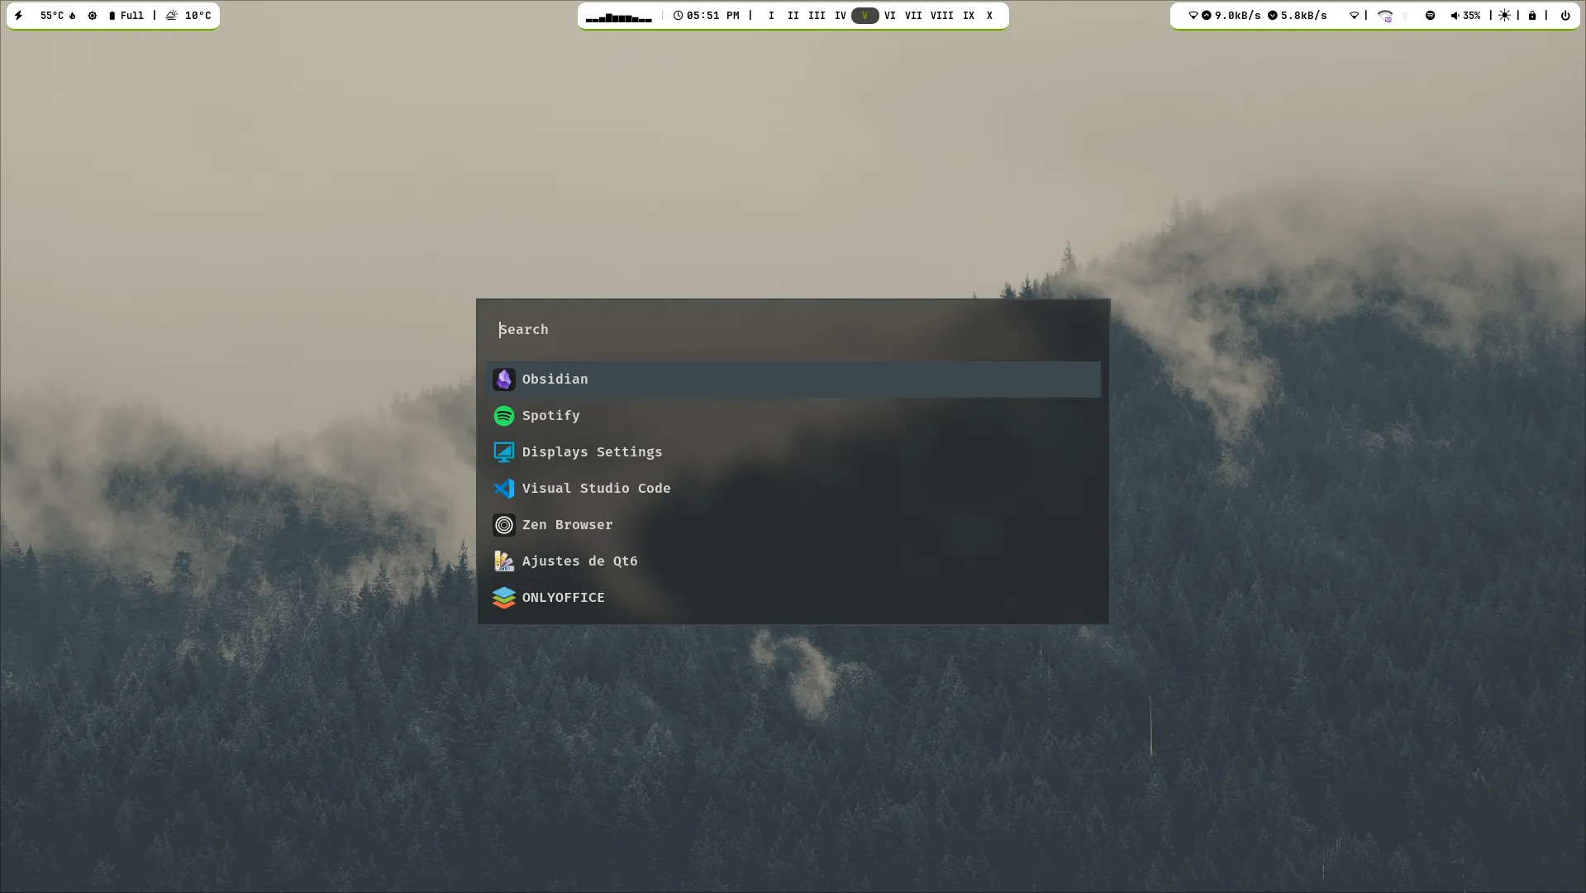Image resolution: width=1586 pixels, height=893 pixels.
Task: Click the lock screen padlock icon
Action: tap(1532, 16)
